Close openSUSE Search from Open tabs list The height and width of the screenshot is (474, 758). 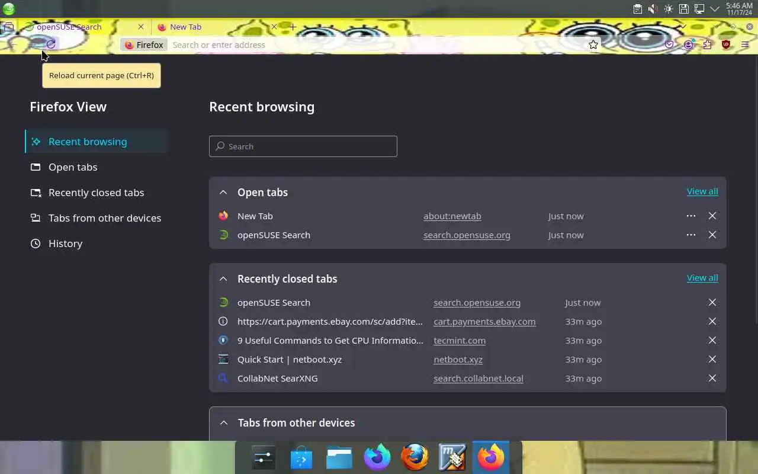(x=712, y=235)
